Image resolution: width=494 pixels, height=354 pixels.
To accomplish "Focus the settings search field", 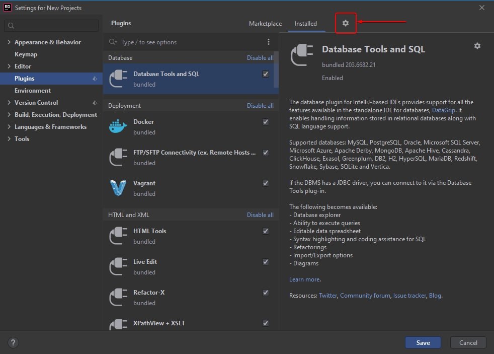I will (51, 26).
